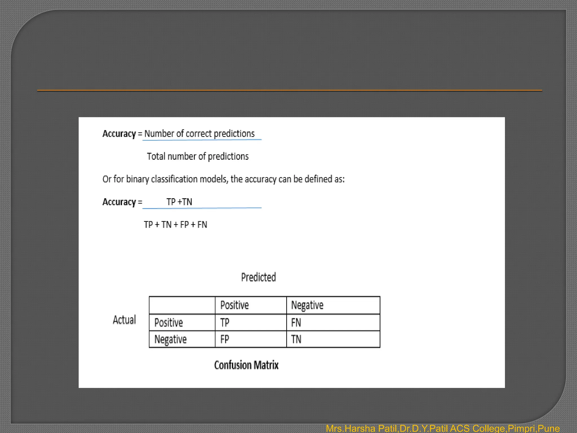The image size is (577, 433).
Task: Select the Negative row header cell
Action: point(170,339)
